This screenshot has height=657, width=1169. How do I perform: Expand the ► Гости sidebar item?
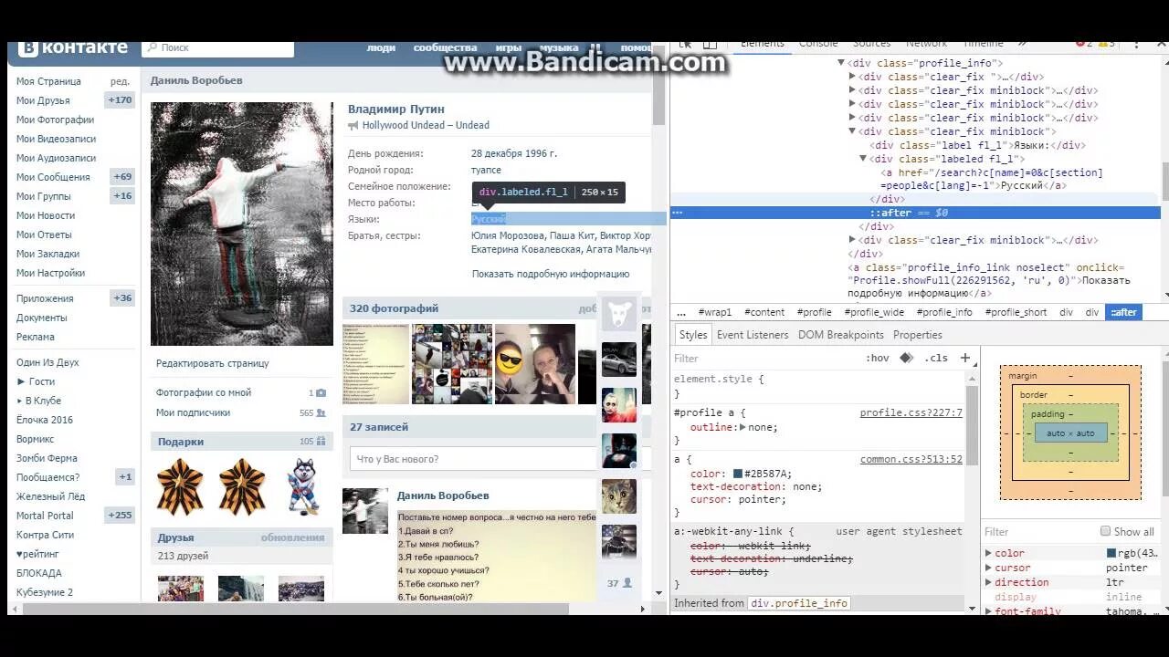pos(35,381)
